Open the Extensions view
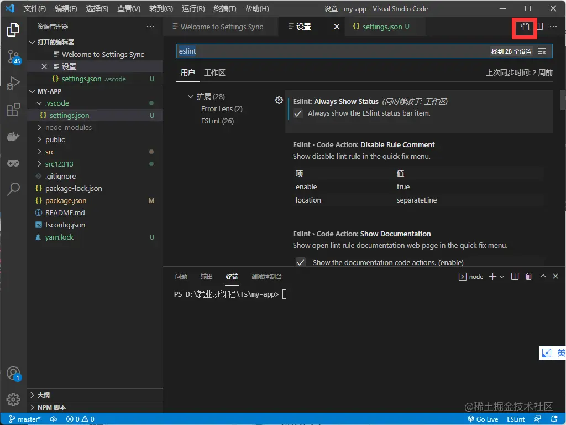Screen dimensions: 566x425 tap(13, 110)
